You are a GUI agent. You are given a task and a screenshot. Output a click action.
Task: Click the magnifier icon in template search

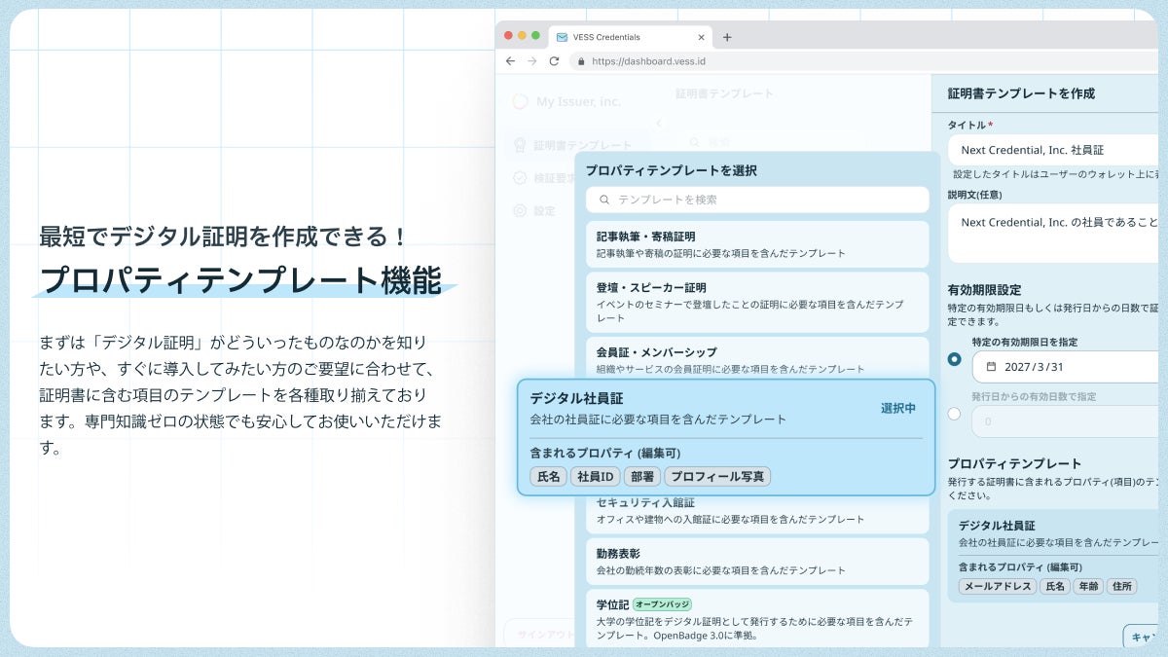(x=604, y=200)
